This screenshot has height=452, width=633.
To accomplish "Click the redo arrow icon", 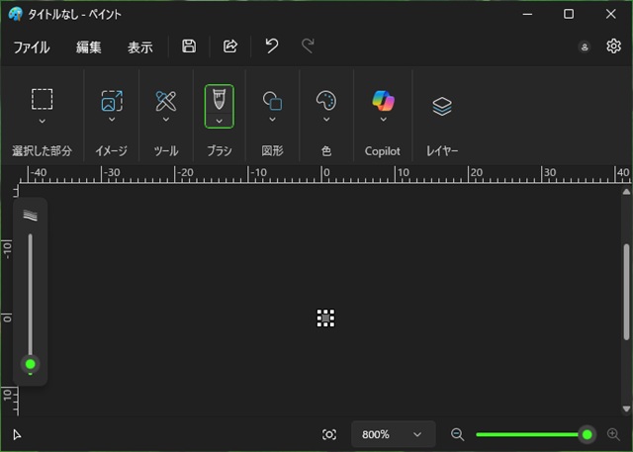I will tap(308, 45).
